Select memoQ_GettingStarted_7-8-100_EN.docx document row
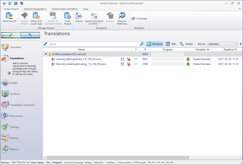This screenshot has height=165, width=243. tap(79, 59)
